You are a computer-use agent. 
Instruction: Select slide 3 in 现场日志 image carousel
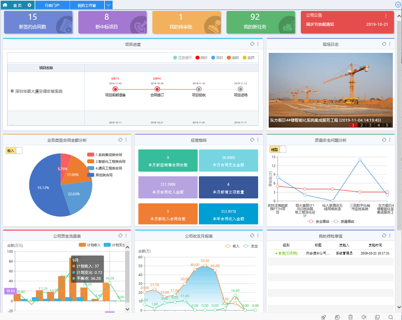370,125
